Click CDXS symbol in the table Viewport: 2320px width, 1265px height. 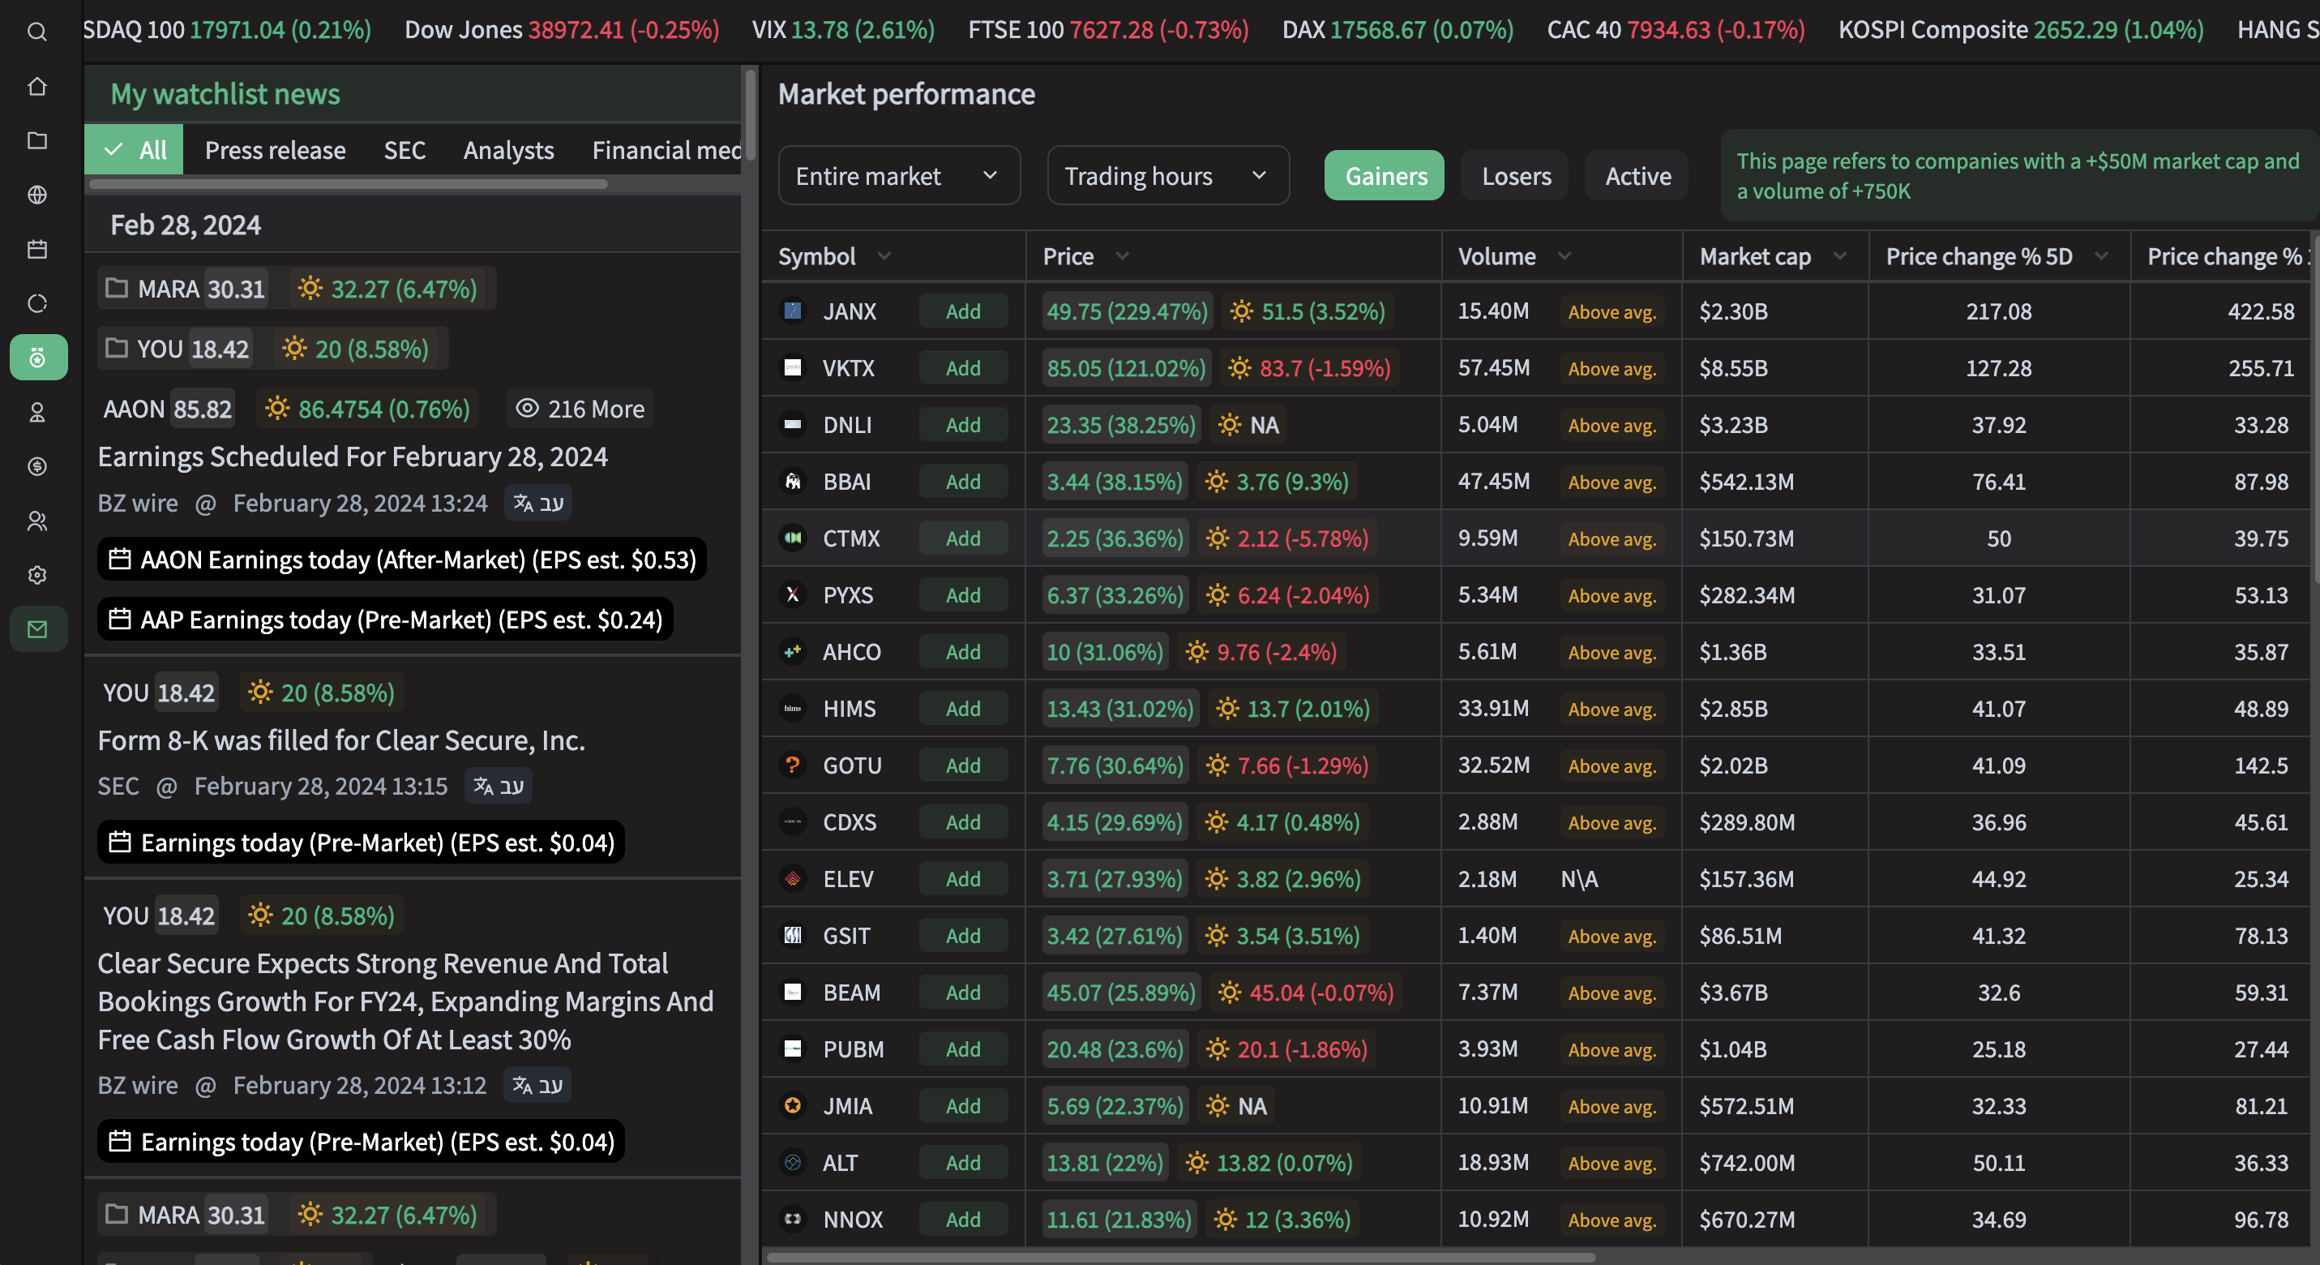tap(850, 821)
